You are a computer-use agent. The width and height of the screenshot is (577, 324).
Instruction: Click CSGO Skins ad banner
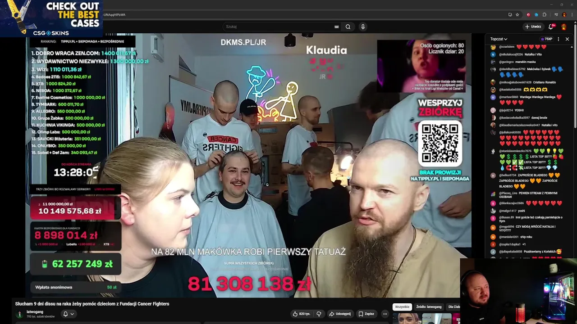pyautogui.click(x=51, y=18)
